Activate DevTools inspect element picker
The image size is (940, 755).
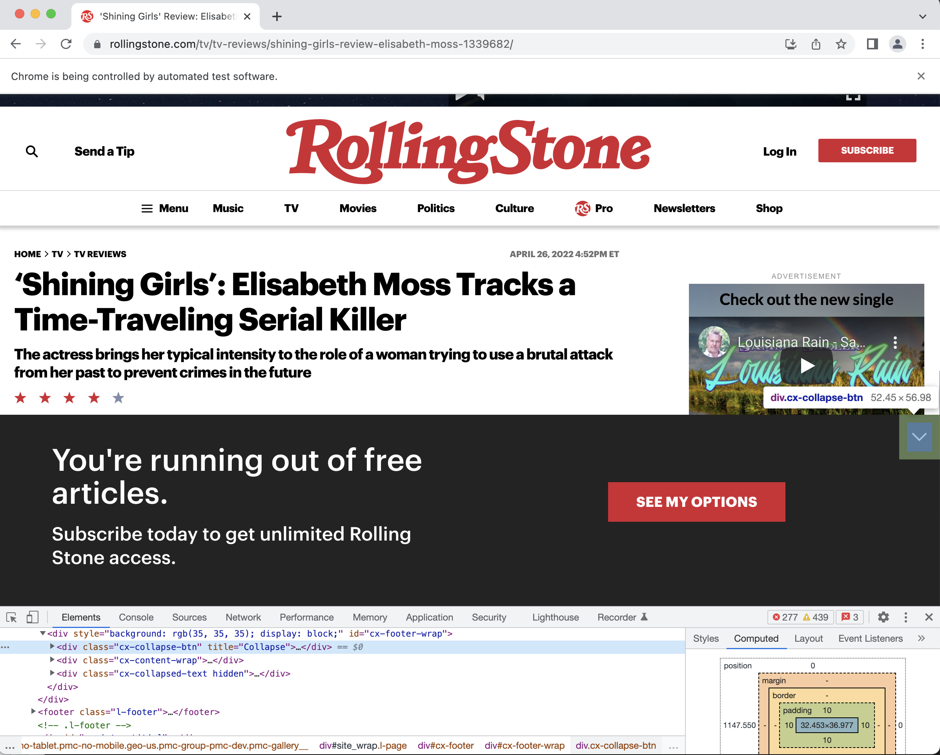coord(12,617)
